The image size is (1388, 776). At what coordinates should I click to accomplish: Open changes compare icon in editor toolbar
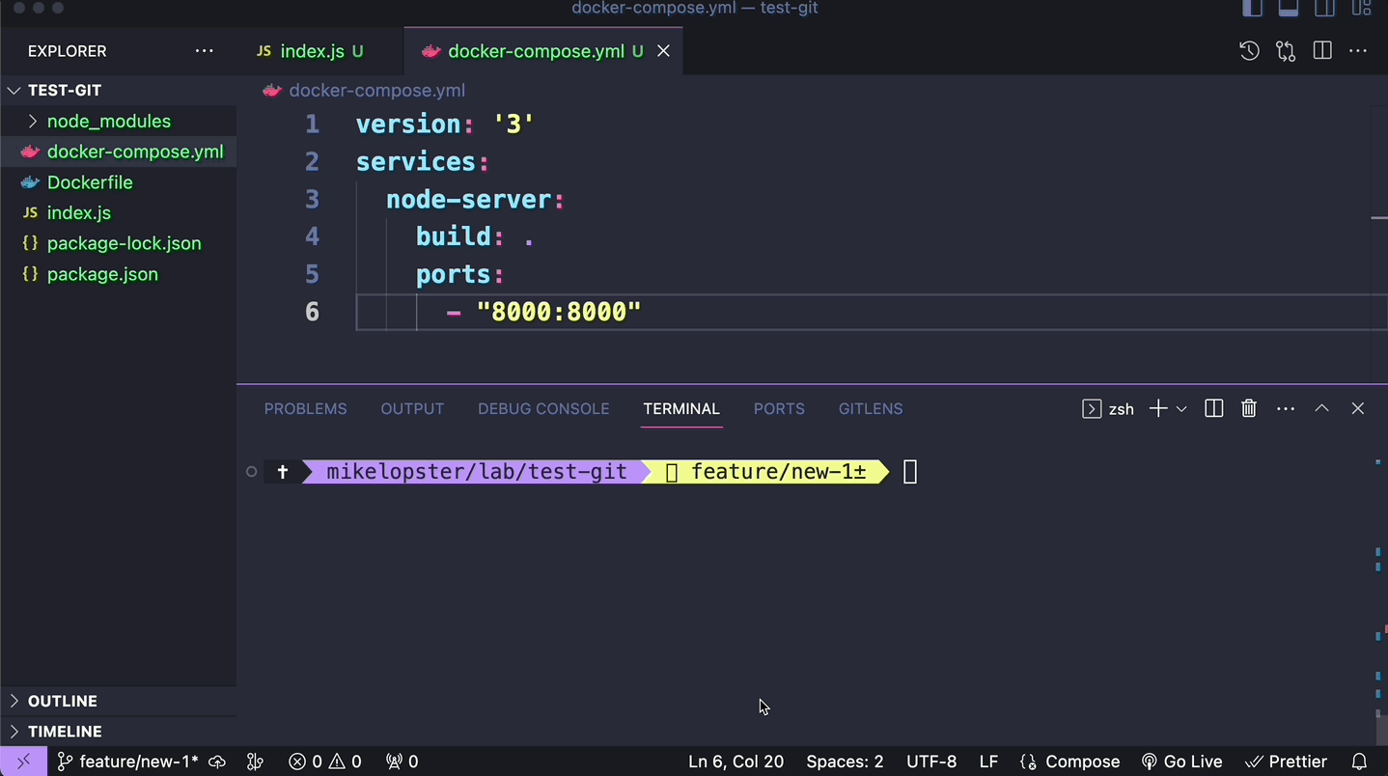click(x=1286, y=51)
